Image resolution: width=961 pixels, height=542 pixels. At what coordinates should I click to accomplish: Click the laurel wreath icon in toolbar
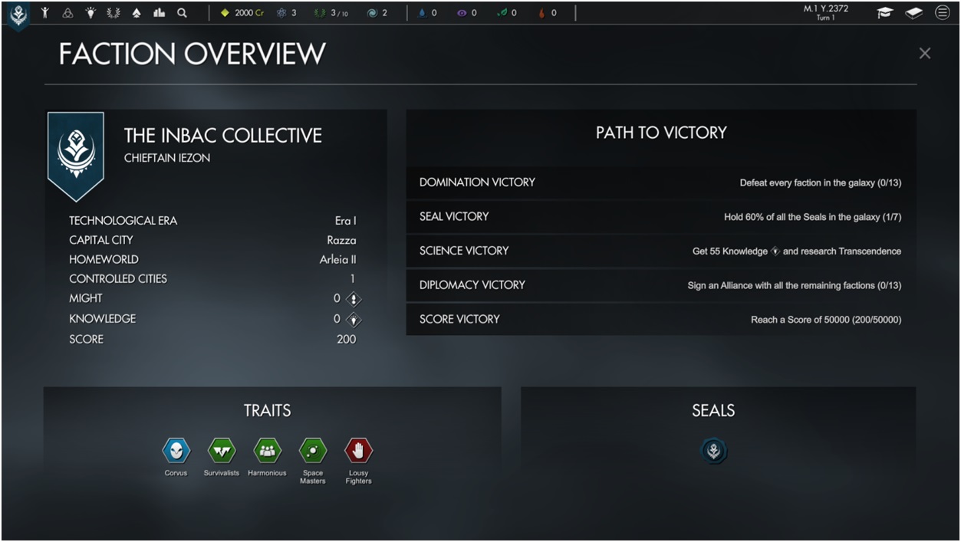pyautogui.click(x=114, y=13)
